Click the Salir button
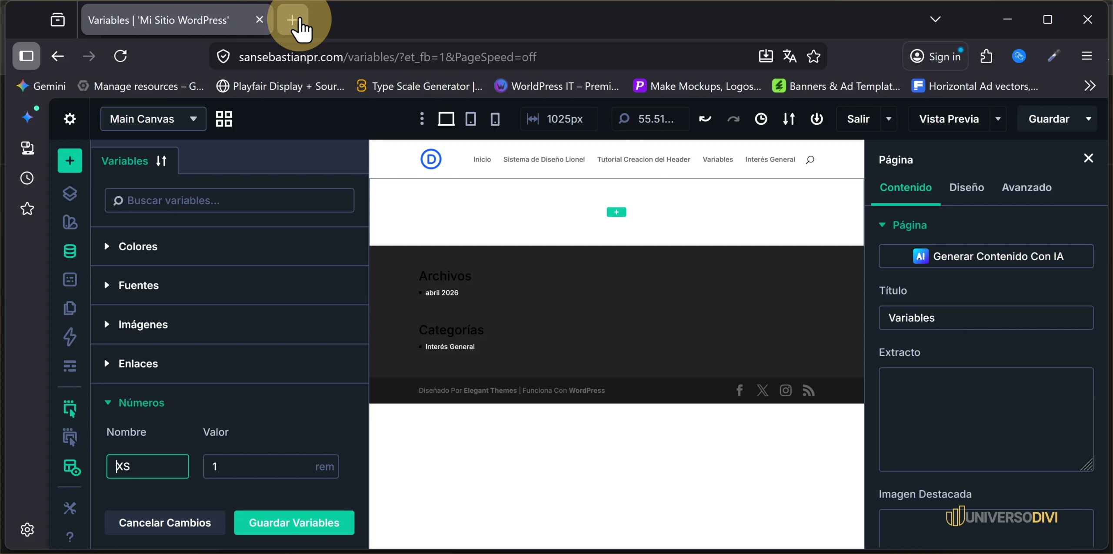This screenshot has width=1113, height=554. 858,119
